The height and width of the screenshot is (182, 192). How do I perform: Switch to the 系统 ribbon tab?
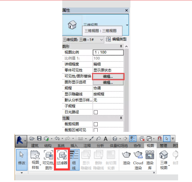point(61,146)
